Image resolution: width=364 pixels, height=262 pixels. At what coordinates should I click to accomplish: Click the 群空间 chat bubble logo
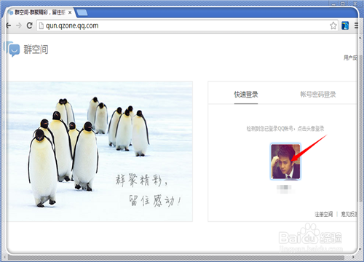(x=12, y=49)
